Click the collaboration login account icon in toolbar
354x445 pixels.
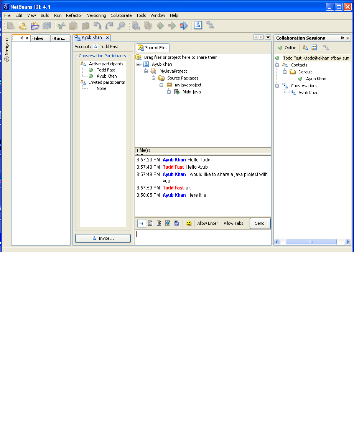point(198,25)
